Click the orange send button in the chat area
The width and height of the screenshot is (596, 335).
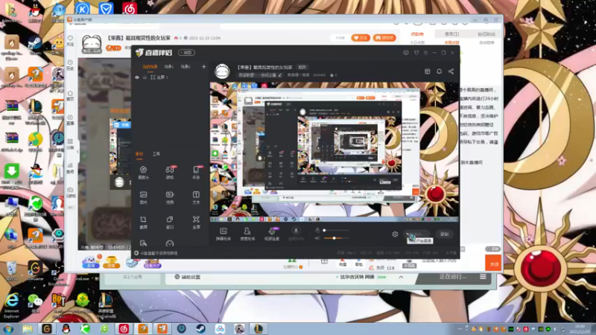pos(493,264)
